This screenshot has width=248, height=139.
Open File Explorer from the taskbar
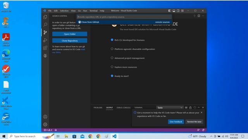[x=66, y=136]
